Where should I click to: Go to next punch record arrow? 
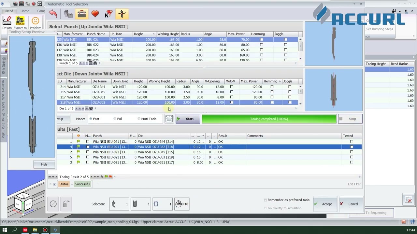(80, 63)
